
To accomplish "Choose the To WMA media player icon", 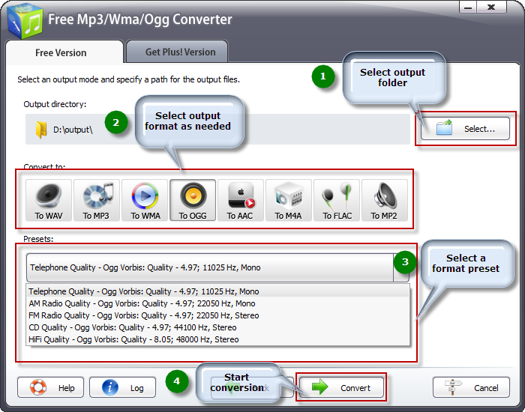I will [145, 200].
